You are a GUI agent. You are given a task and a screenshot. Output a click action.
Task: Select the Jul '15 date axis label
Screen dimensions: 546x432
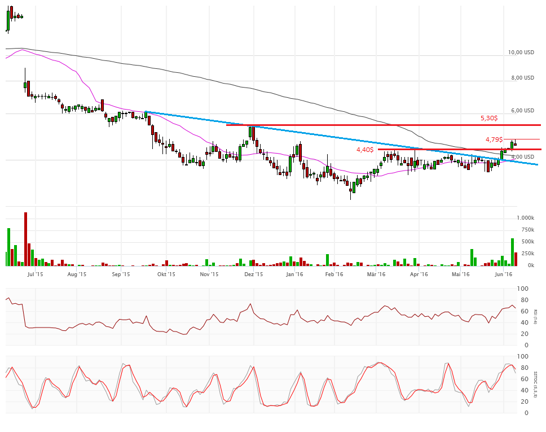tap(35, 274)
